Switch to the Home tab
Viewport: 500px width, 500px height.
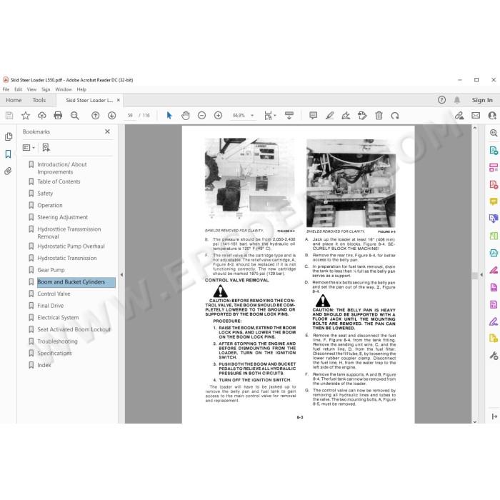pyautogui.click(x=14, y=100)
